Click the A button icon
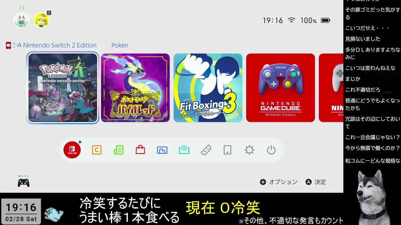This screenshot has width=401, height=225. coord(309,182)
